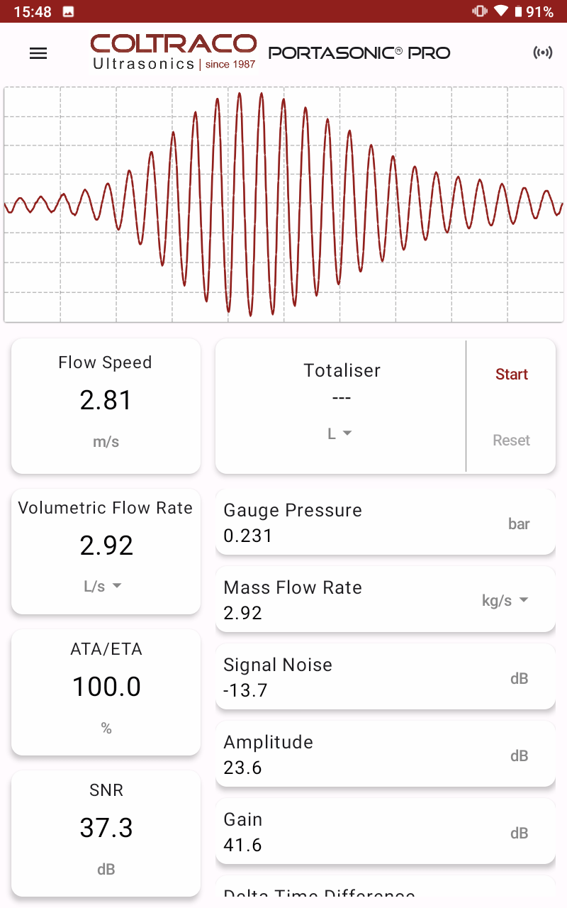
Task: Tap the image notification icon in status bar
Action: 69,11
